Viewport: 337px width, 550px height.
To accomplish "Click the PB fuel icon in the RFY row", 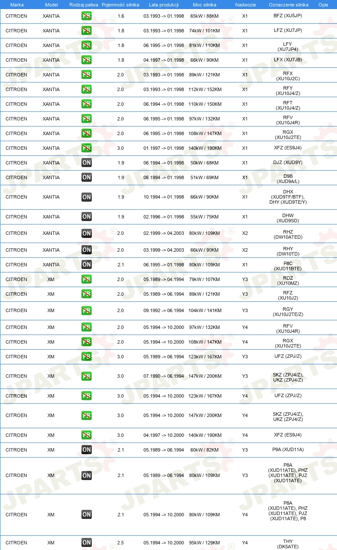I will click(x=87, y=89).
